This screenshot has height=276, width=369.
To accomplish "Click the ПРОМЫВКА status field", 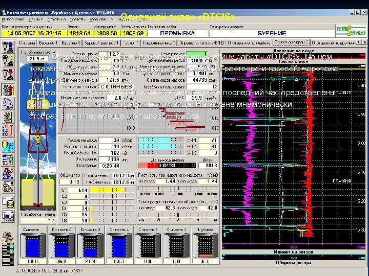I will point(177,33).
